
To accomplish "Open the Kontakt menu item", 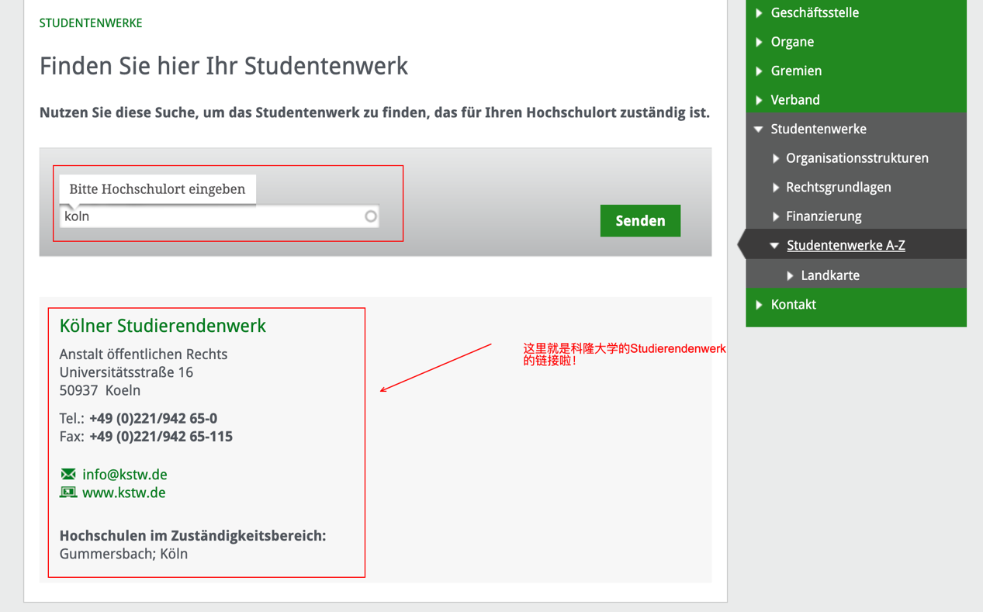I will tap(793, 305).
